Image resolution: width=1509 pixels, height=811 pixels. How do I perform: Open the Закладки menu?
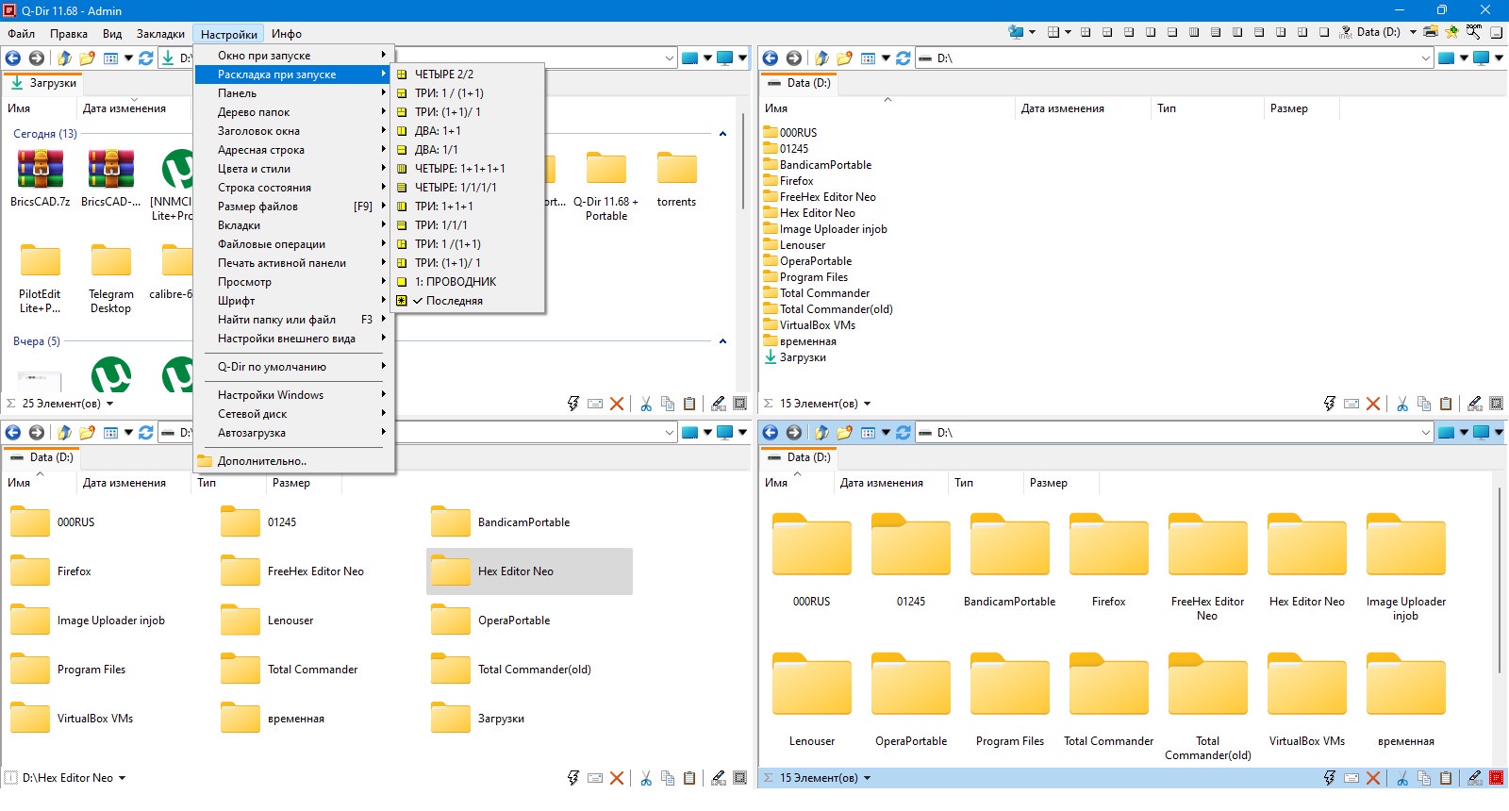160,34
